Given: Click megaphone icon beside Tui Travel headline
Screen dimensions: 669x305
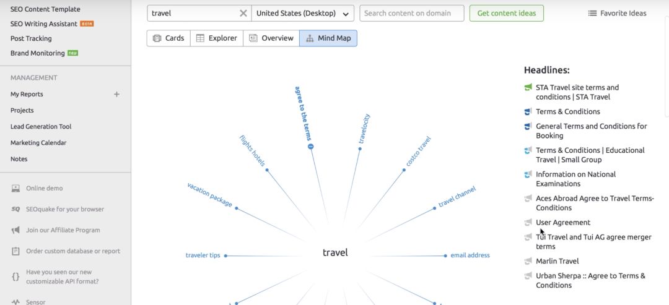Looking at the screenshot, I should pos(528,237).
